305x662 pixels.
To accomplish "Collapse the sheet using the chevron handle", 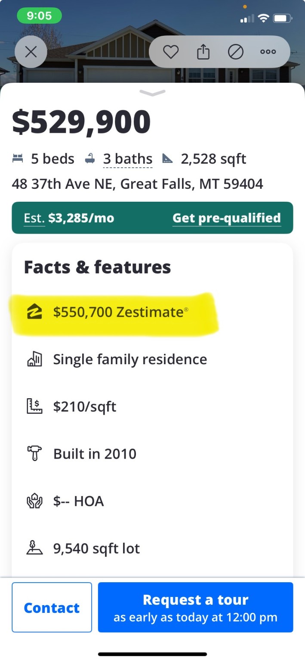I will pos(152,92).
